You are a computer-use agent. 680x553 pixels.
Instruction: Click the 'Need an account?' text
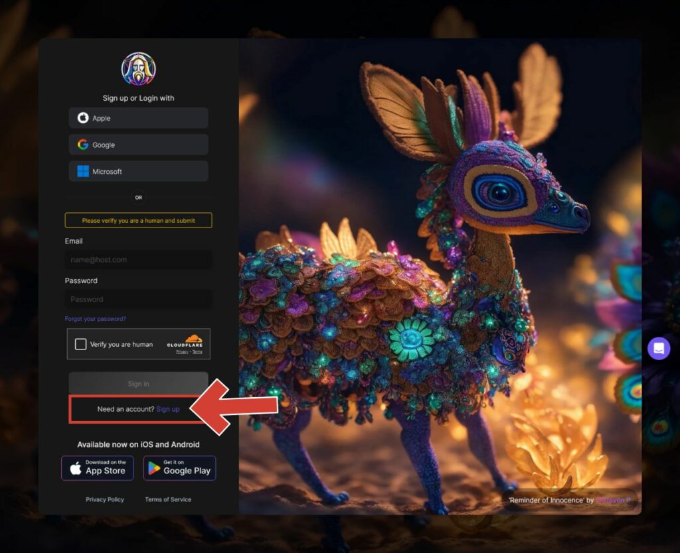point(126,409)
